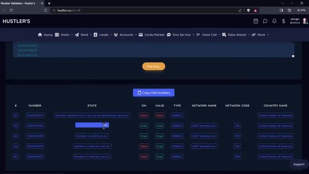Grab the textarea resize handle corner
309x174 pixels.
(x=293, y=56)
